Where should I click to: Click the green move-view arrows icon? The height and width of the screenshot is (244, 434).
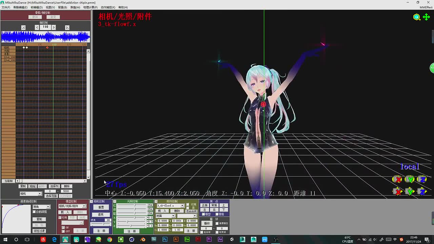[x=426, y=17]
